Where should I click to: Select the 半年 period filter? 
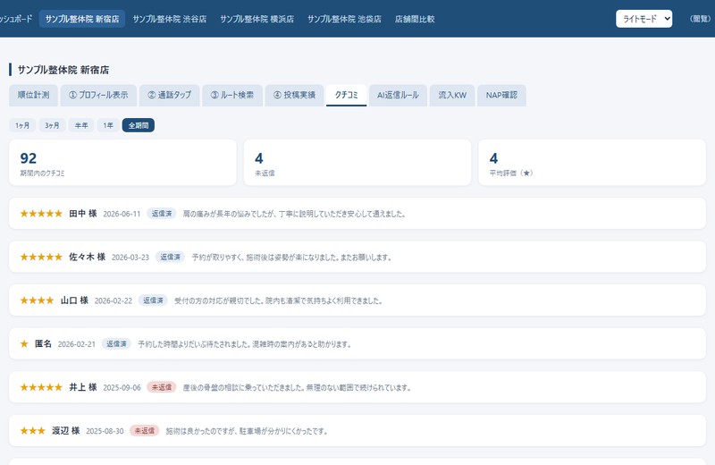(x=81, y=125)
